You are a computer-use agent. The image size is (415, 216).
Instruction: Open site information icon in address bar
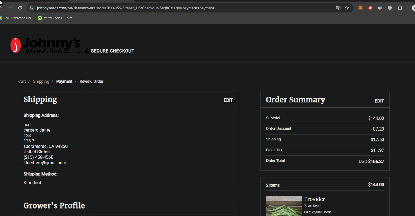[x=32, y=8]
